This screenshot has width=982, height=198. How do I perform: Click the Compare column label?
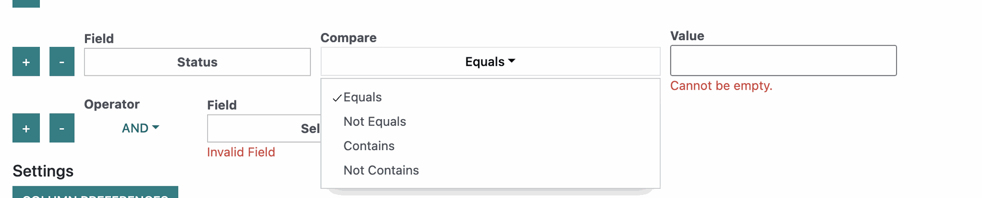[348, 38]
